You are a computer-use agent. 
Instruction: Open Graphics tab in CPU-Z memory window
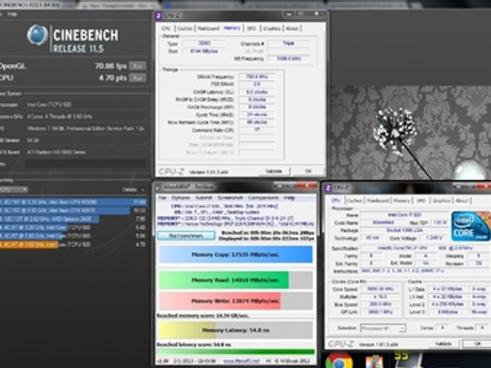point(272,28)
